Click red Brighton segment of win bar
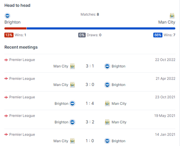Image resolution: width=180 pixels, height=146 pixels. tap(15, 29)
